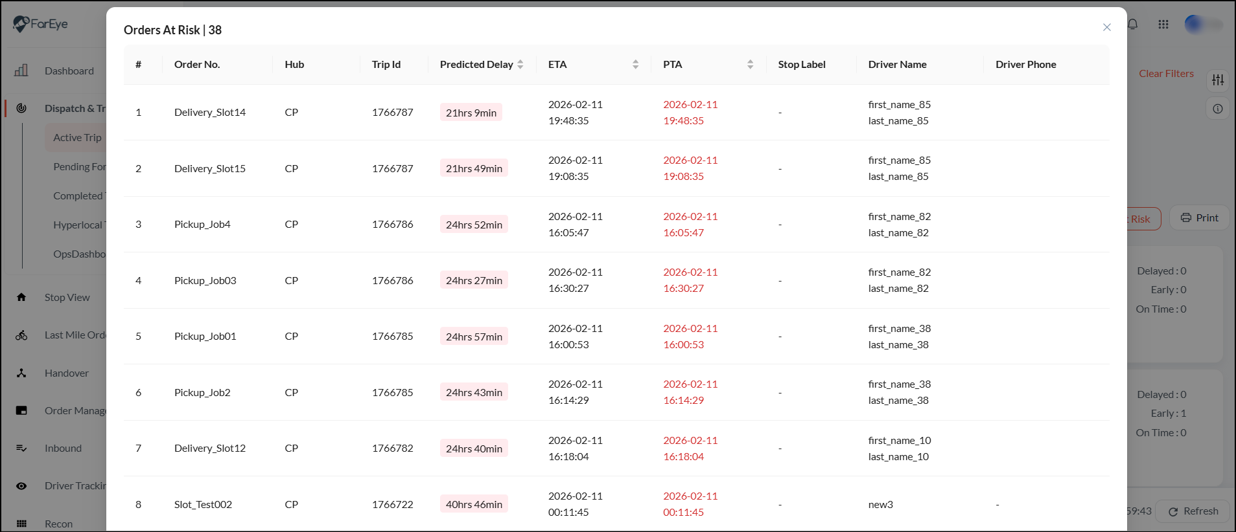The image size is (1236, 532).
Task: Open the notifications bell
Action: click(1133, 25)
